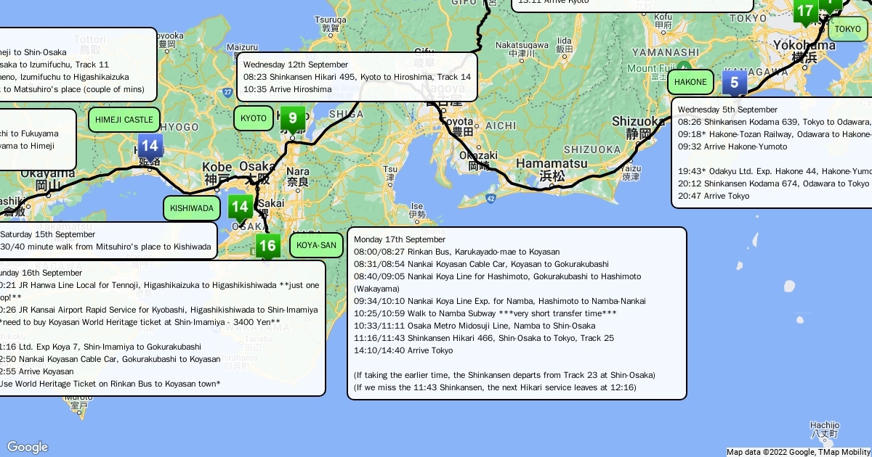Click the Saturday 15th September info box

pos(108,240)
